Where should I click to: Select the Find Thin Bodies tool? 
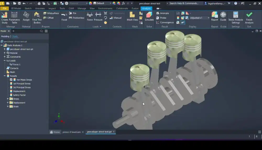click(x=37, y=18)
